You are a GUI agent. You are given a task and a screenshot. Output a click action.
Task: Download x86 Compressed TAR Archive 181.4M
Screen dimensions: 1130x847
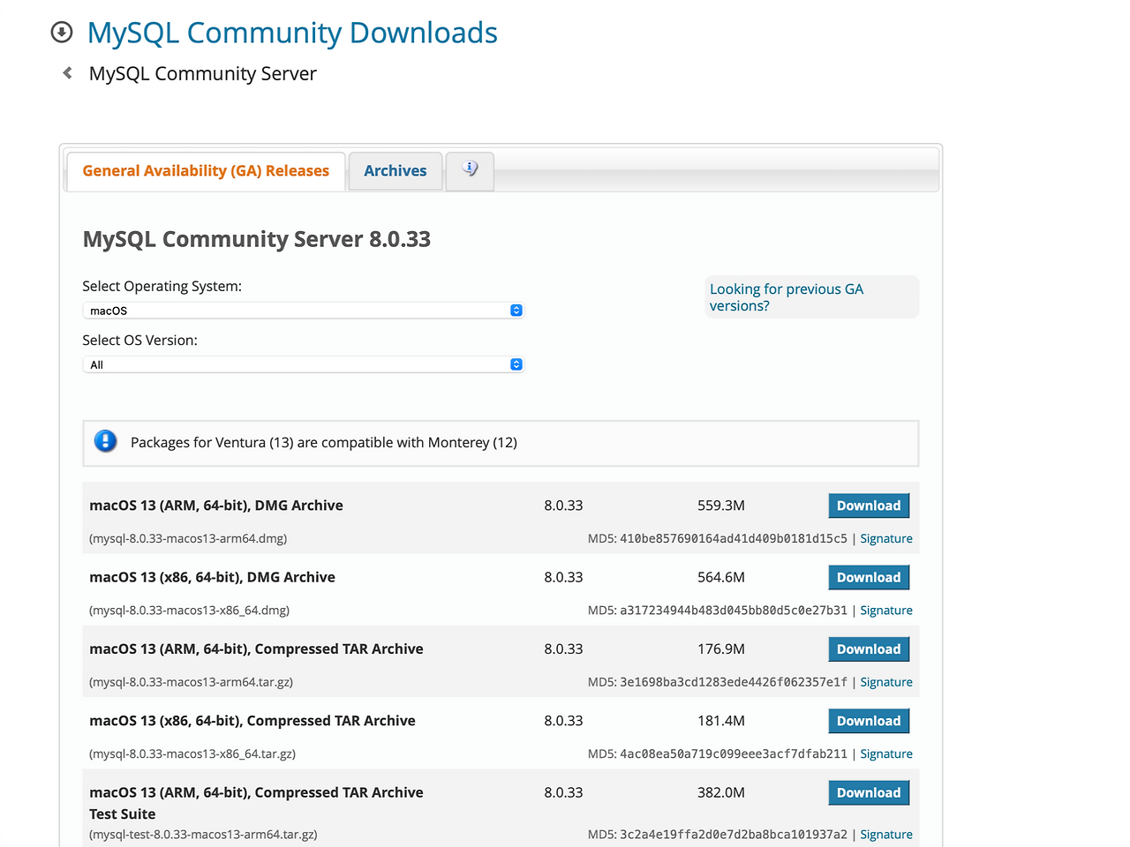coord(869,721)
